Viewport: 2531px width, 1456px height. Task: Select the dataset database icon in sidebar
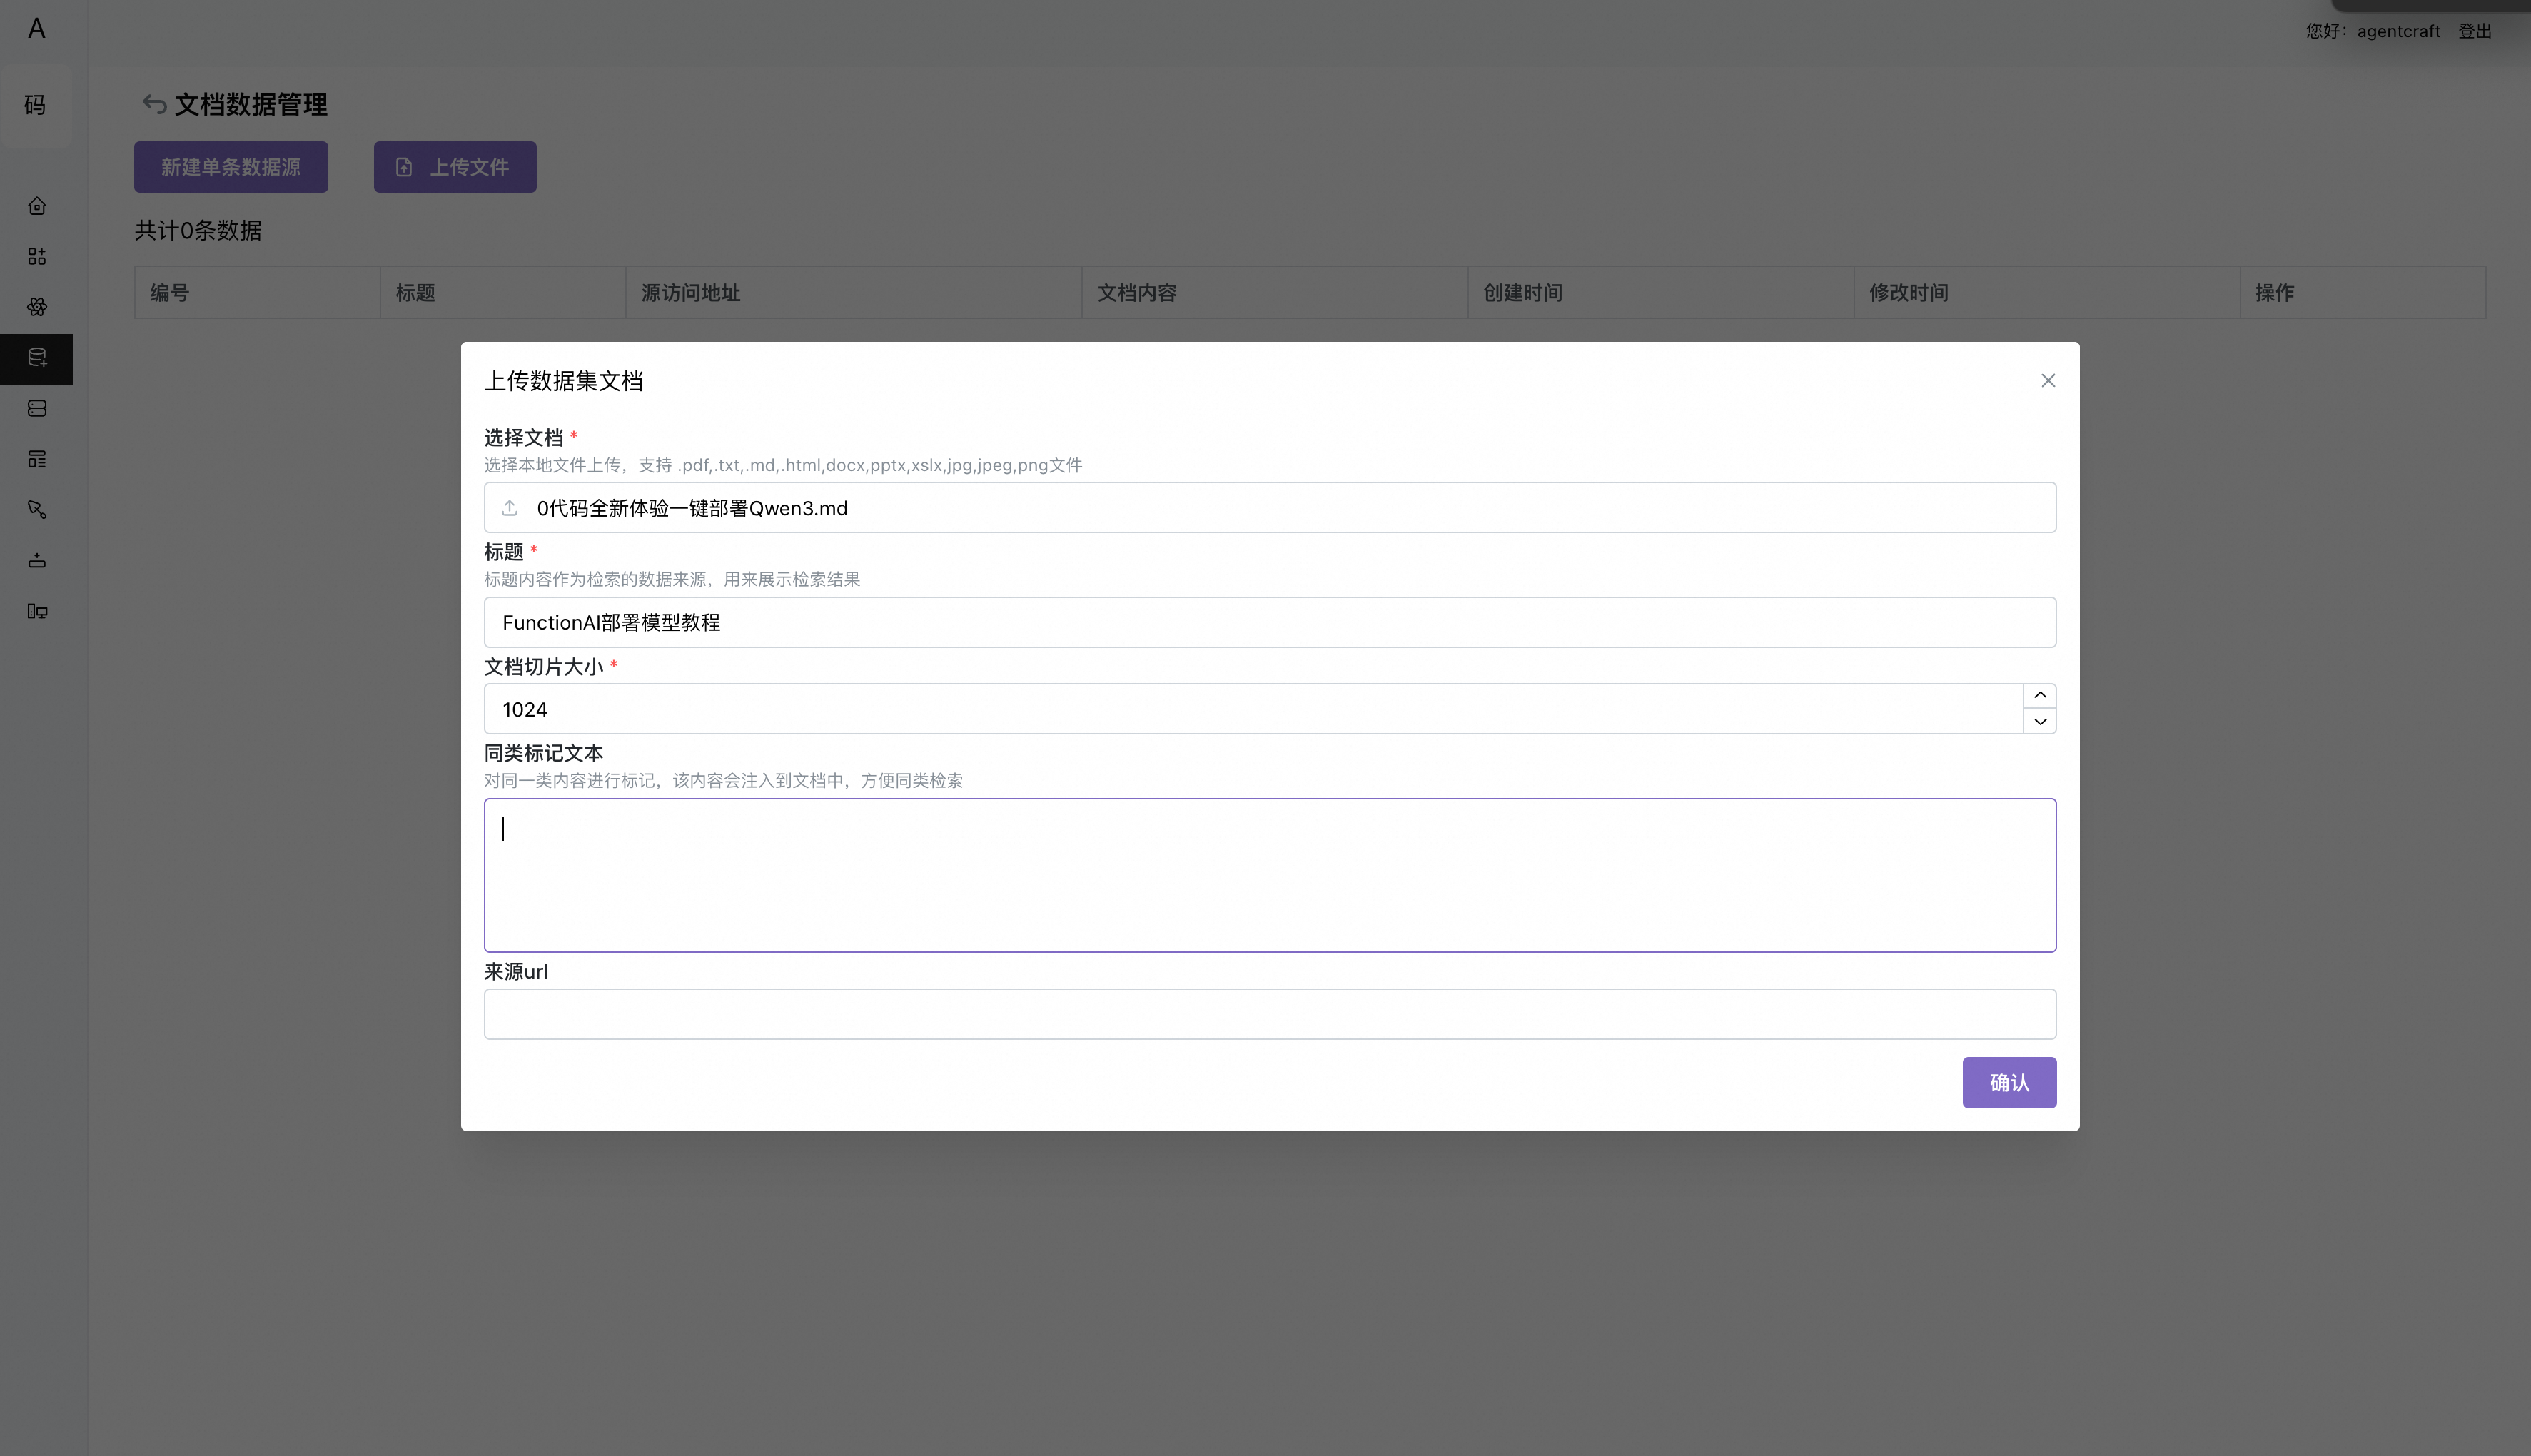[x=37, y=358]
